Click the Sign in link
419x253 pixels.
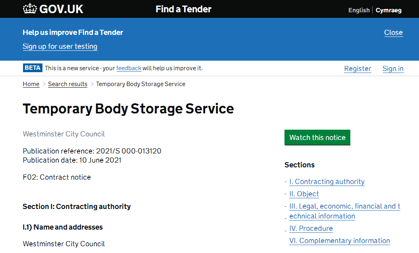pos(393,69)
